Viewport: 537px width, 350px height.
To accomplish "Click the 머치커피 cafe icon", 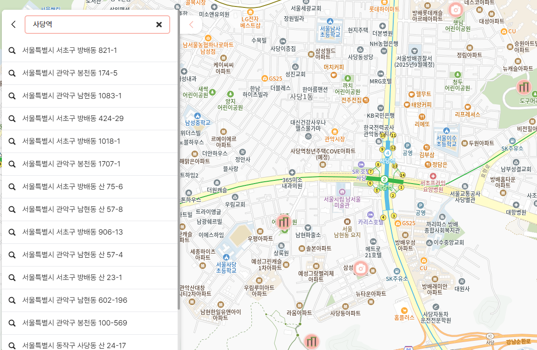I will pos(333,75).
